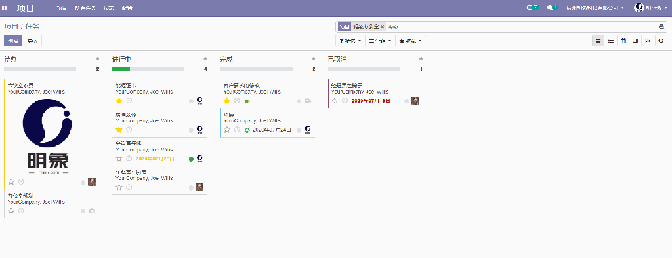
Task: Click the 进行中 column green progress bar
Action: click(x=121, y=69)
